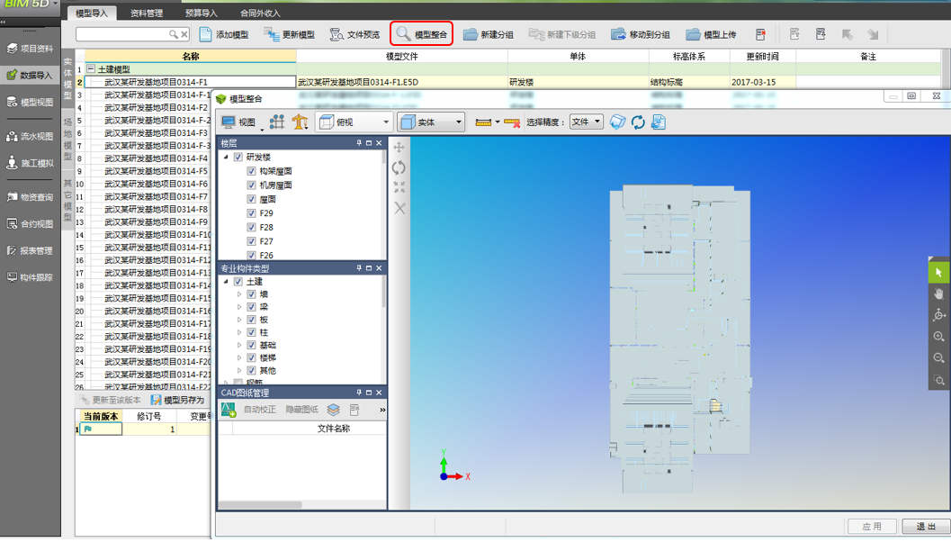Uncheck the 楼梯 component checkbox
This screenshot has height=542, width=951.
[x=251, y=358]
